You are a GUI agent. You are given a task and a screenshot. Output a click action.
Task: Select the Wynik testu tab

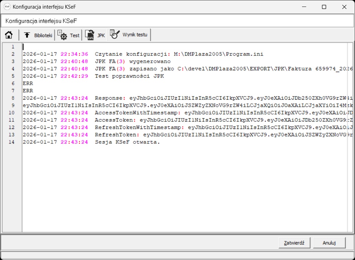[129, 35]
